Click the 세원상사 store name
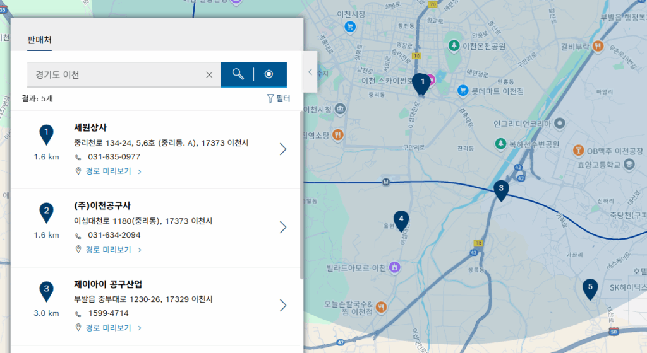This screenshot has width=647, height=353. pos(90,127)
